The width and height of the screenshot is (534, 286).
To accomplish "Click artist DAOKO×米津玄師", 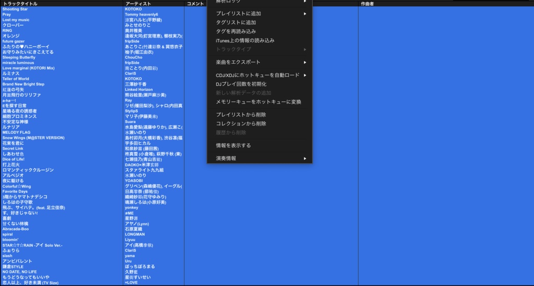I will pyautogui.click(x=142, y=165).
